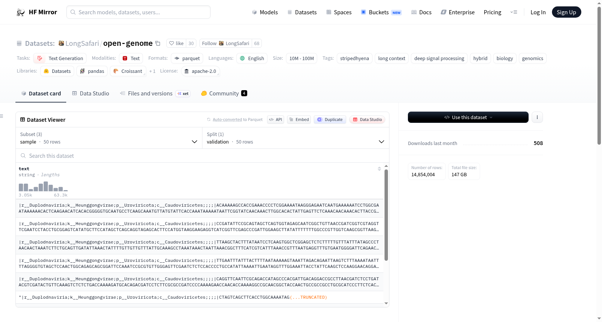Expand the Split validation dropdown
Viewport: 602px width, 322px height.
tap(295, 138)
